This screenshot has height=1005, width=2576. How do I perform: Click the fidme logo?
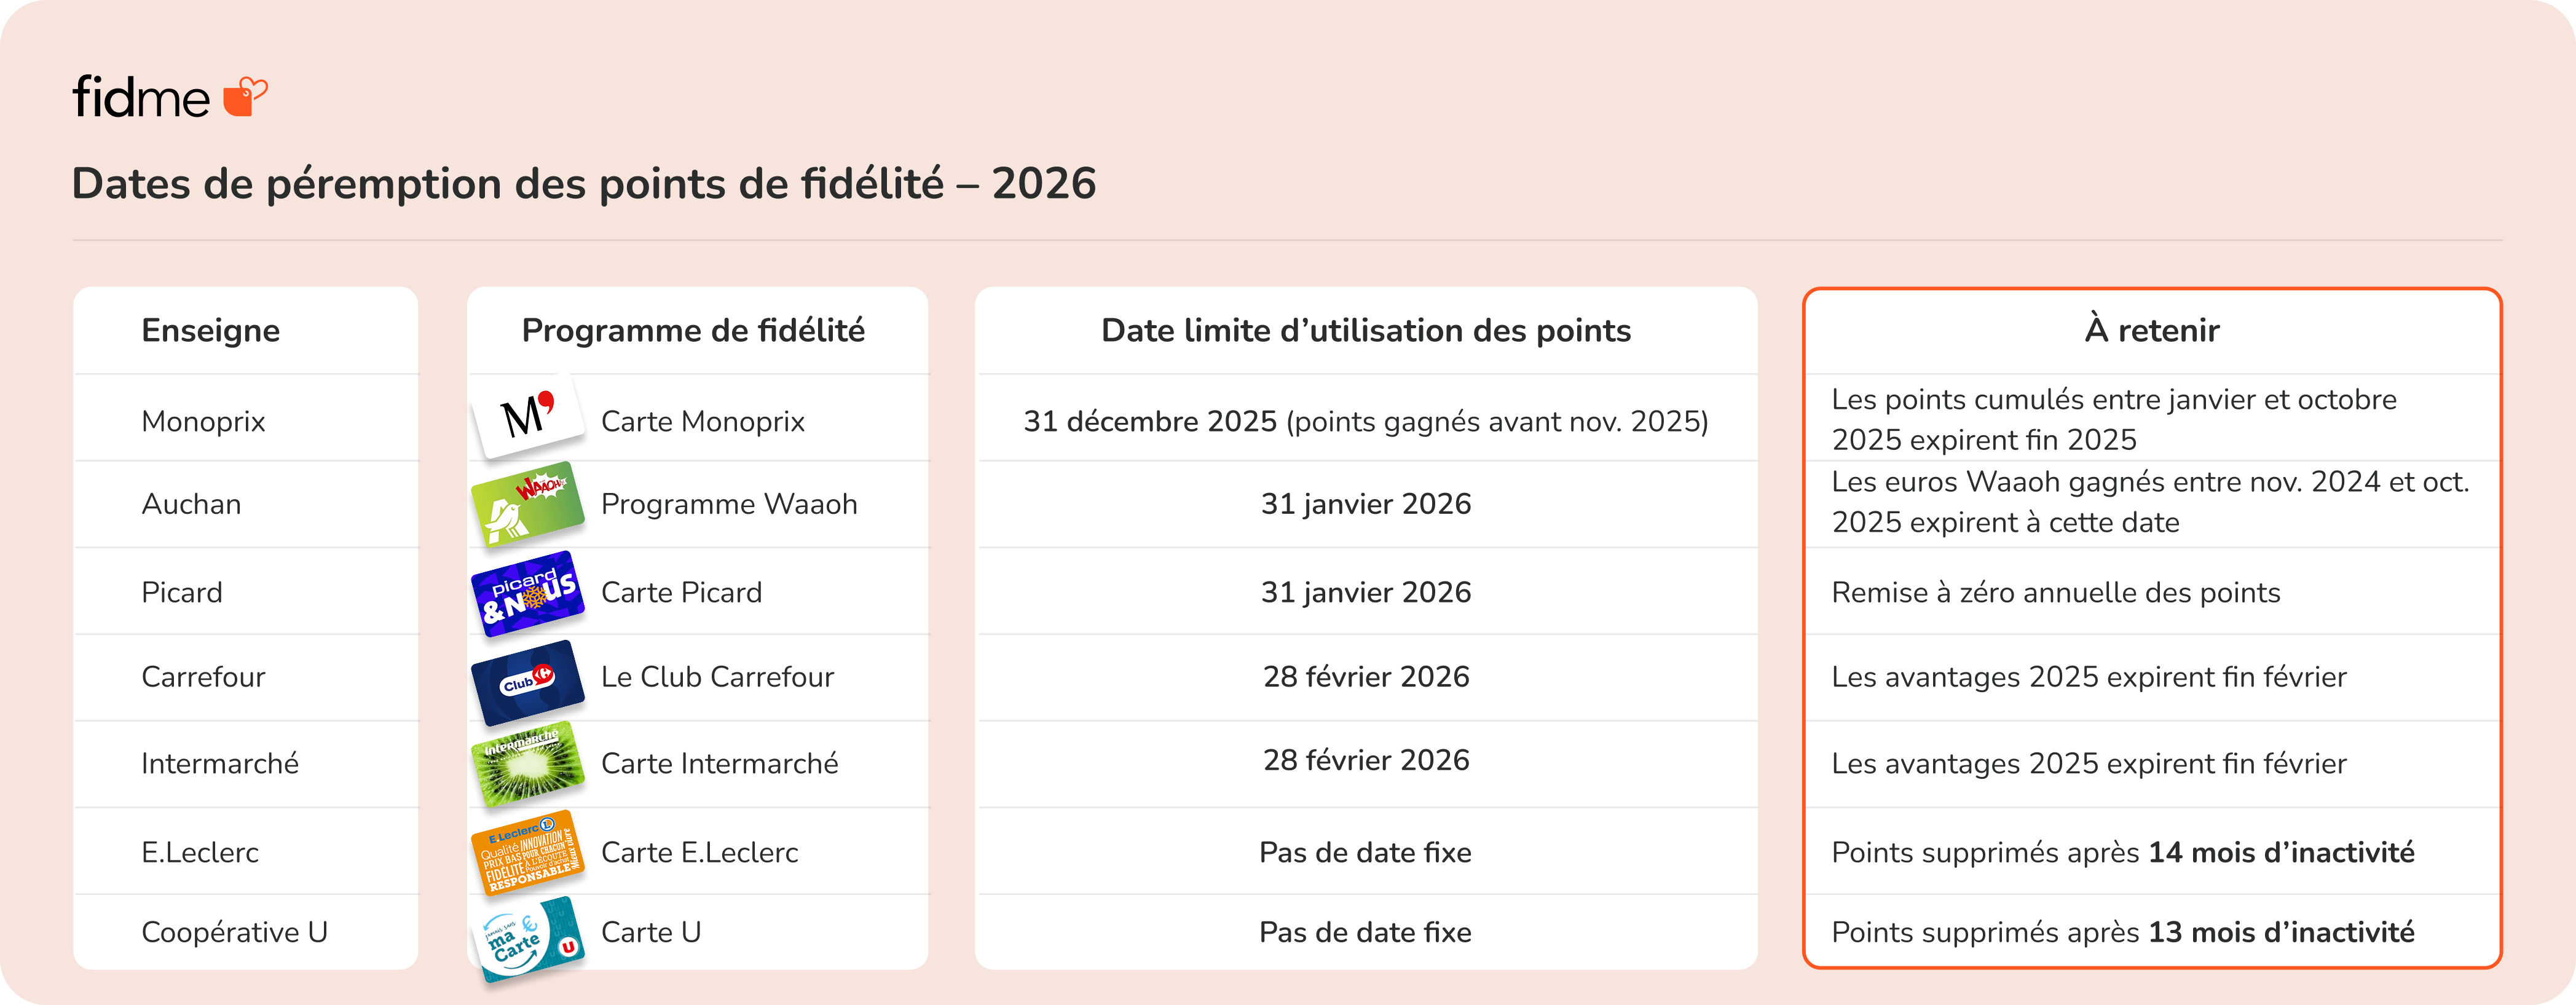[x=169, y=98]
